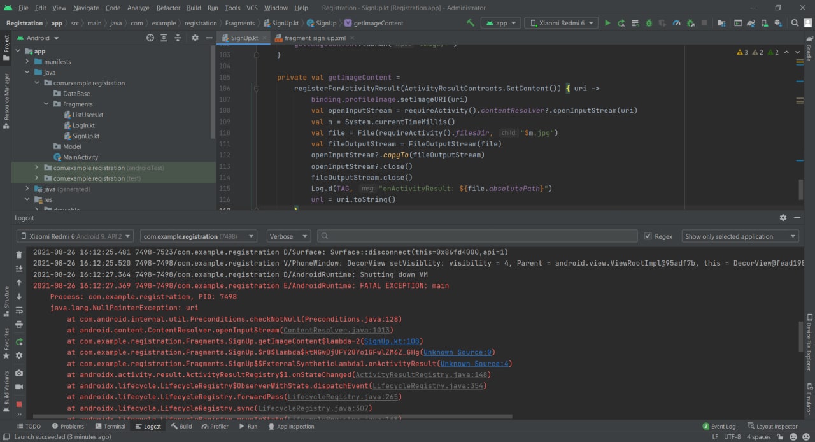Open the Verbose log level dropdown
This screenshot has width=815, height=442.
[x=288, y=236]
